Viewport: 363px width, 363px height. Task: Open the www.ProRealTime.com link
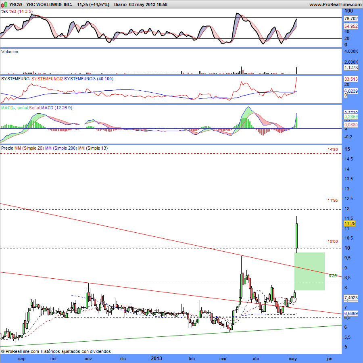coord(336,4)
